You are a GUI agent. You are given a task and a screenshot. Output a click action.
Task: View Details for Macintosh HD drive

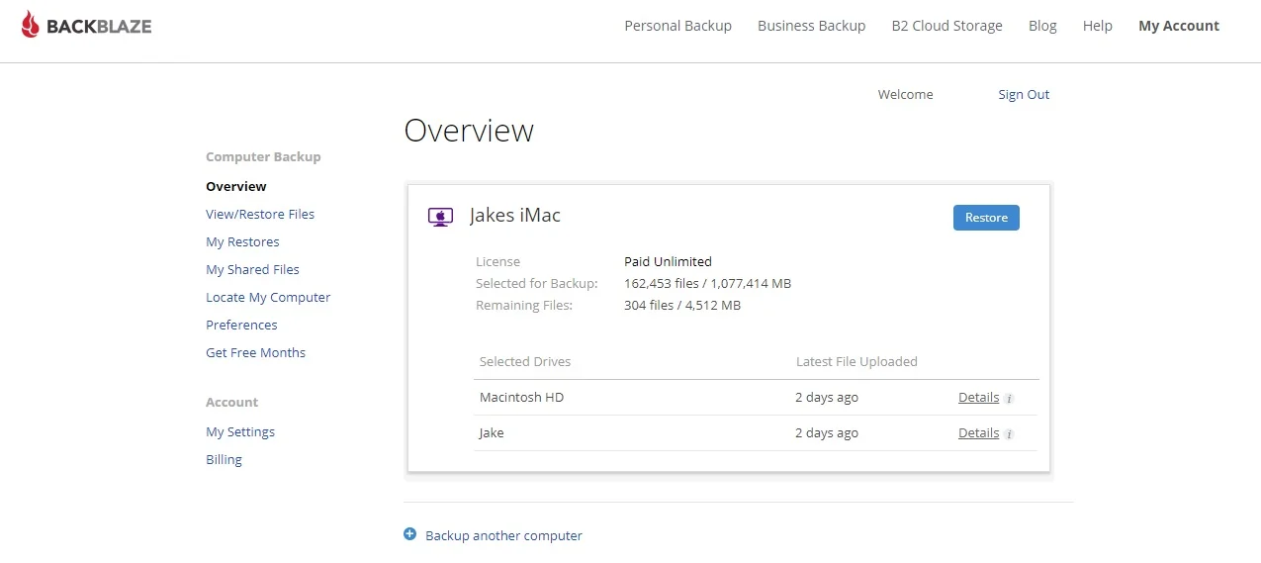978,397
